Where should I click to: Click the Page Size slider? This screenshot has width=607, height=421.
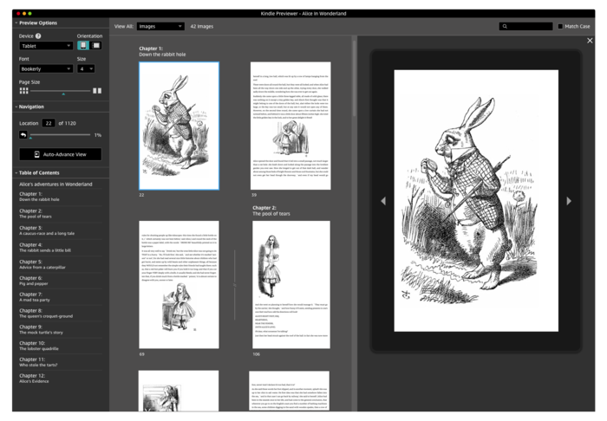coord(61,91)
